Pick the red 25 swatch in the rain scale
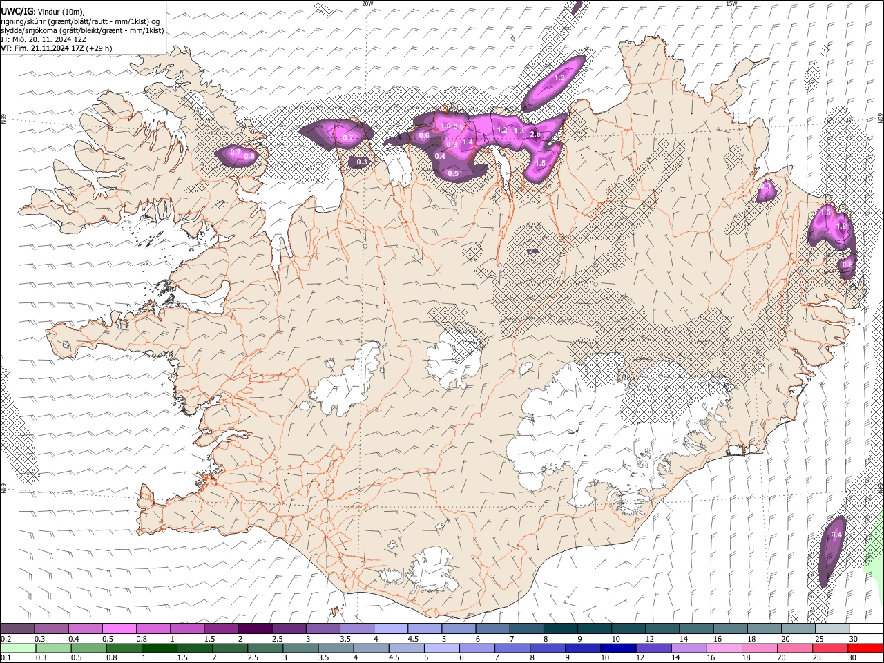 [x=830, y=648]
